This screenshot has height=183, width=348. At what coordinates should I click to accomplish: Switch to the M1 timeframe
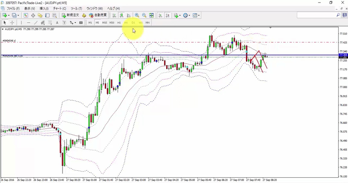[x=90, y=22]
